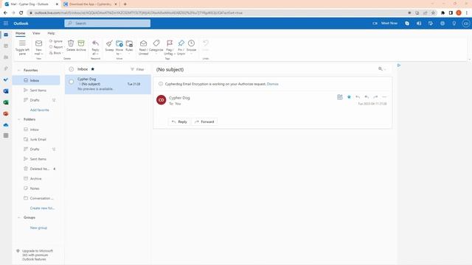Open the tips lightbulb icon
Screen dimensions: 472x265
454,23
